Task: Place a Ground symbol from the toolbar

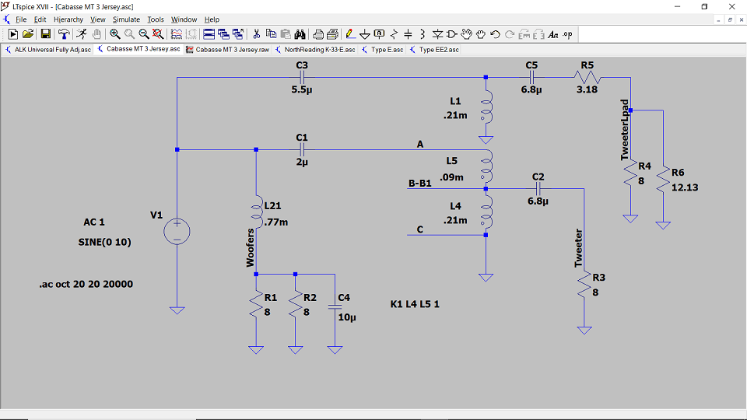Action: 364,33
